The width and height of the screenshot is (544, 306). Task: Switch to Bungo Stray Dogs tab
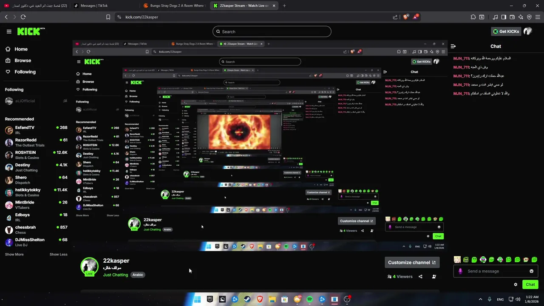coord(174,6)
